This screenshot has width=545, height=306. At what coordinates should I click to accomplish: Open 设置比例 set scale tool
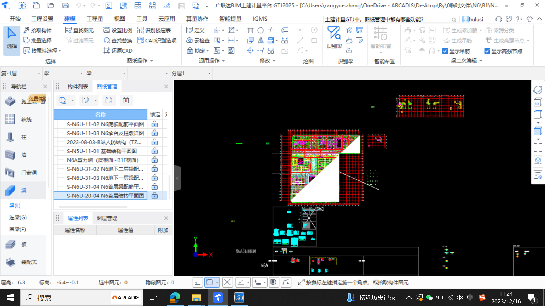(118, 30)
